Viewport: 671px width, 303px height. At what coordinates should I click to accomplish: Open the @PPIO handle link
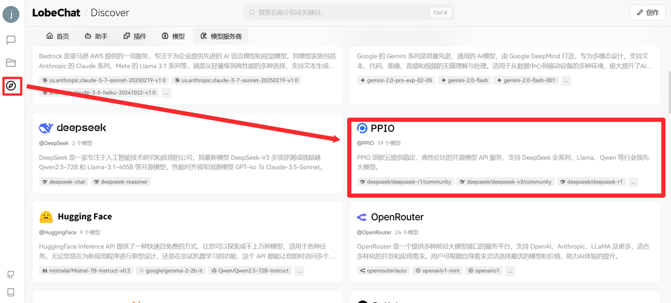(x=365, y=143)
